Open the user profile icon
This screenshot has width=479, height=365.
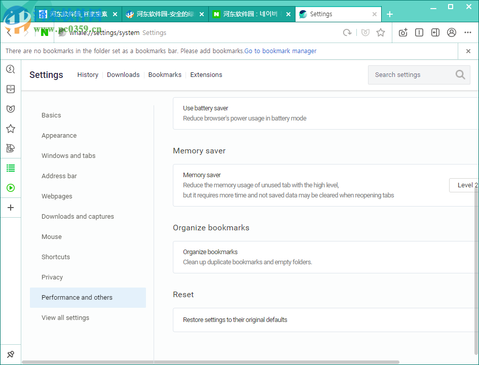click(x=452, y=33)
